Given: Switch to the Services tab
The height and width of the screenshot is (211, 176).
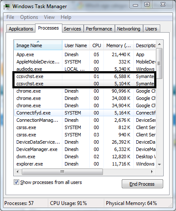Looking at the screenshot, I should [72, 29].
